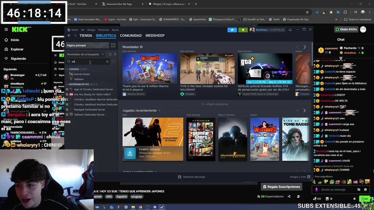Select Marvel Rivals in the library list
Screen dimensions: 374x210
tap(82, 74)
